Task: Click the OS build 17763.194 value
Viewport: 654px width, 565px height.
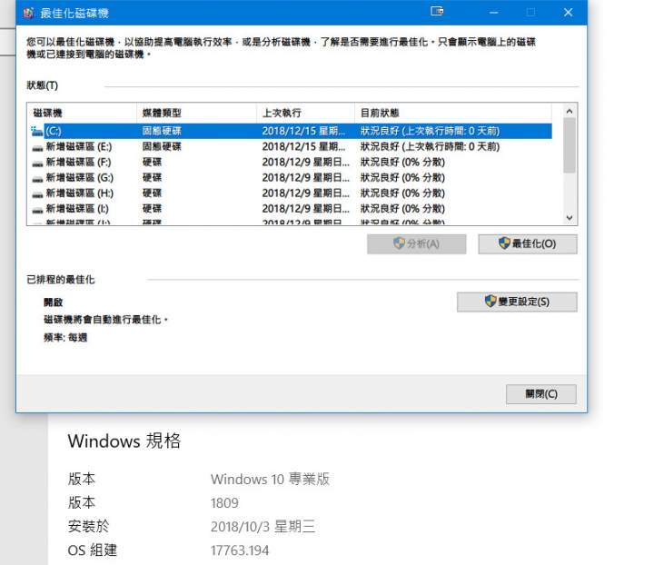Action: pyautogui.click(x=240, y=550)
